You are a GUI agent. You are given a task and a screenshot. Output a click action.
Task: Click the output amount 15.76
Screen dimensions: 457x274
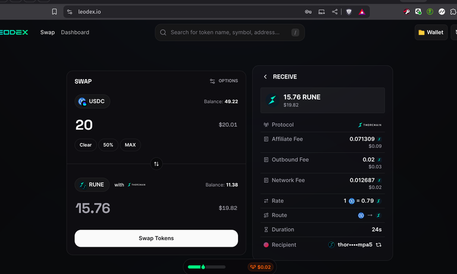[93, 208]
